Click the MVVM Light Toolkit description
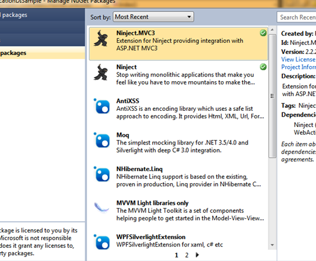This screenshot has width=316, height=261. click(190, 215)
